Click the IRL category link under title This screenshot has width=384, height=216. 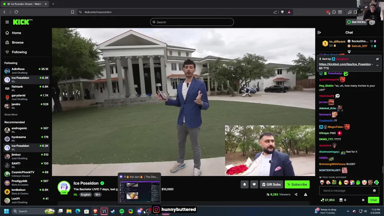pyautogui.click(x=76, y=195)
